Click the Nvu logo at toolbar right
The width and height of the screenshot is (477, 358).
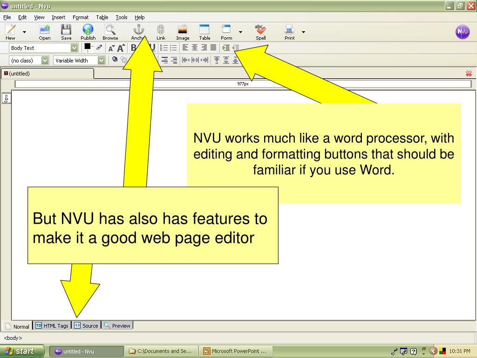coord(463,32)
